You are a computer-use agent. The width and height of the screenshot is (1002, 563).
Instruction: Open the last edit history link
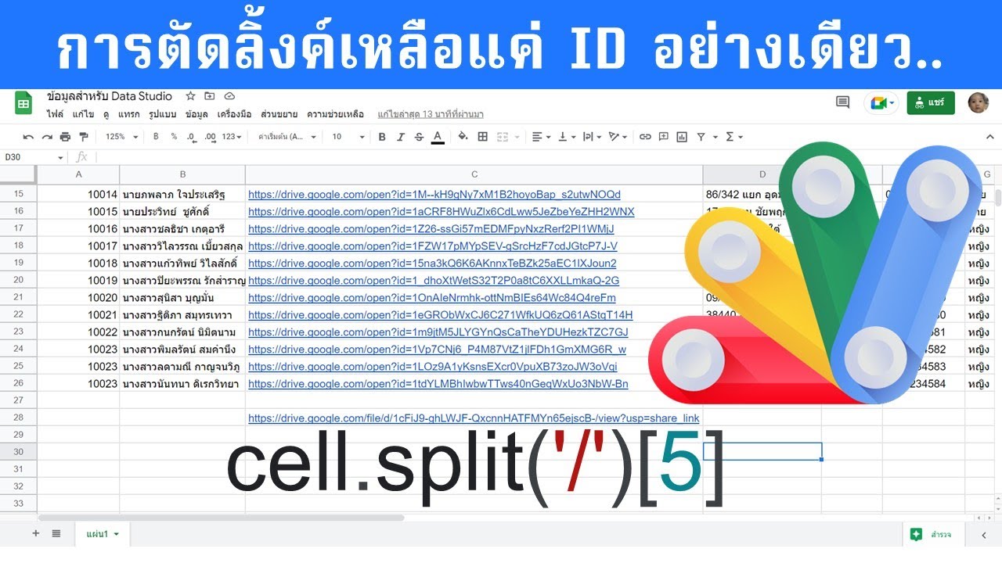point(430,114)
